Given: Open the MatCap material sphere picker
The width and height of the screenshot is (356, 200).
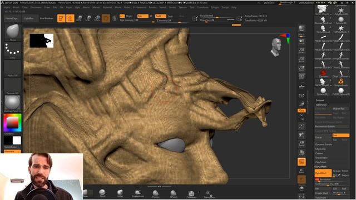Looking at the screenshot, I should click(12, 104).
